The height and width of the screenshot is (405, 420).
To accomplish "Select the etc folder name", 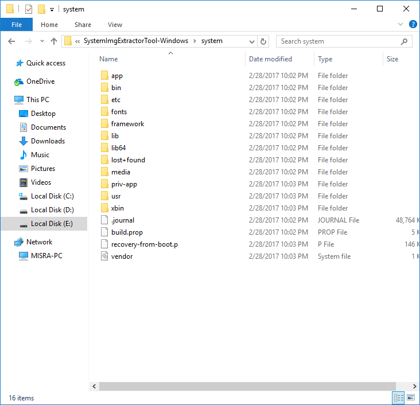I will click(x=116, y=100).
